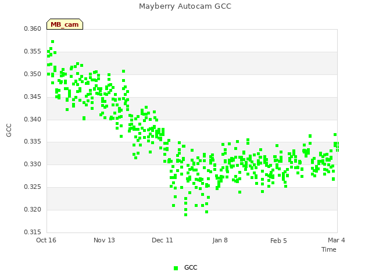Click the 0.360 y-axis tick label

click(33, 28)
